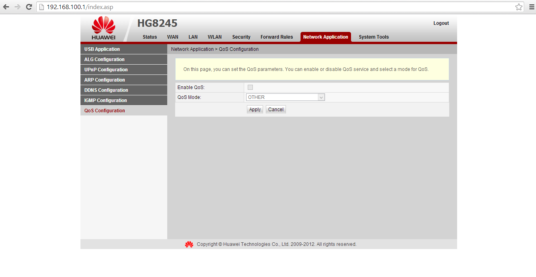This screenshot has height=277, width=536.
Task: Go to DDNS Configuration in the sidebar
Action: click(x=124, y=90)
